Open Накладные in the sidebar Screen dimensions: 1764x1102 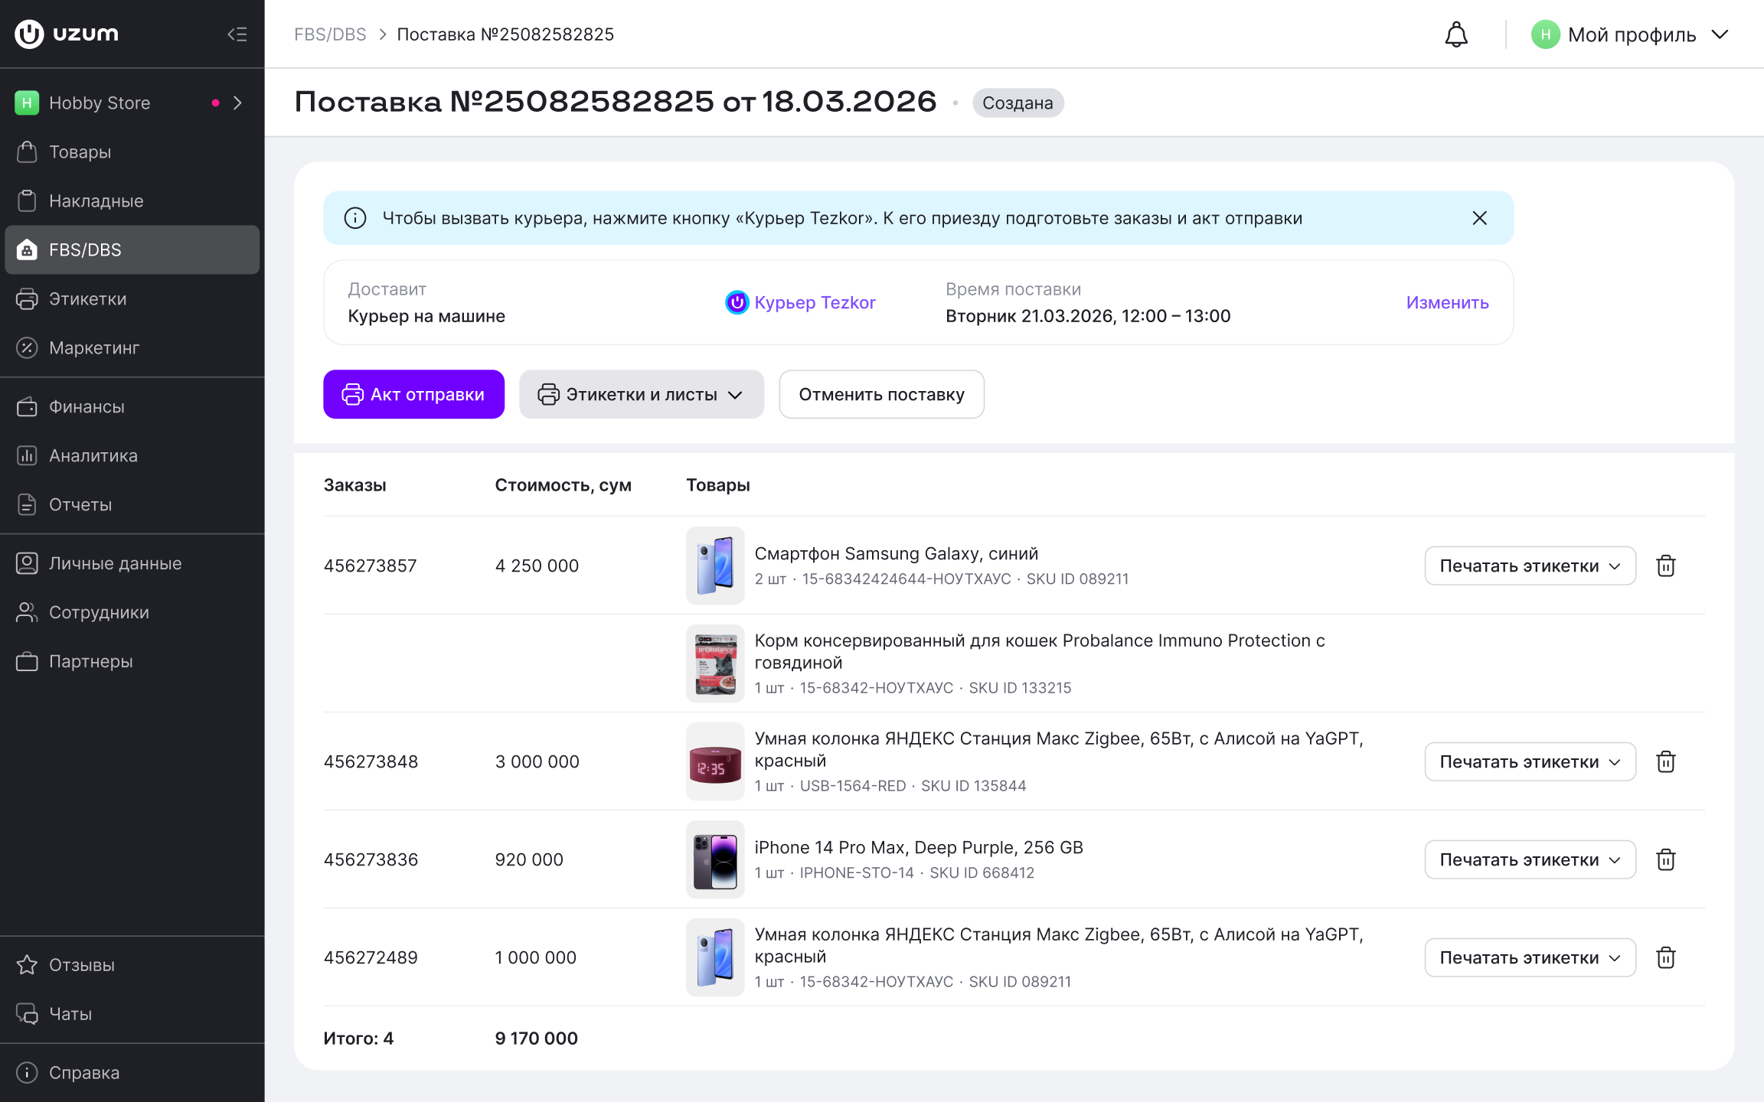tap(132, 201)
